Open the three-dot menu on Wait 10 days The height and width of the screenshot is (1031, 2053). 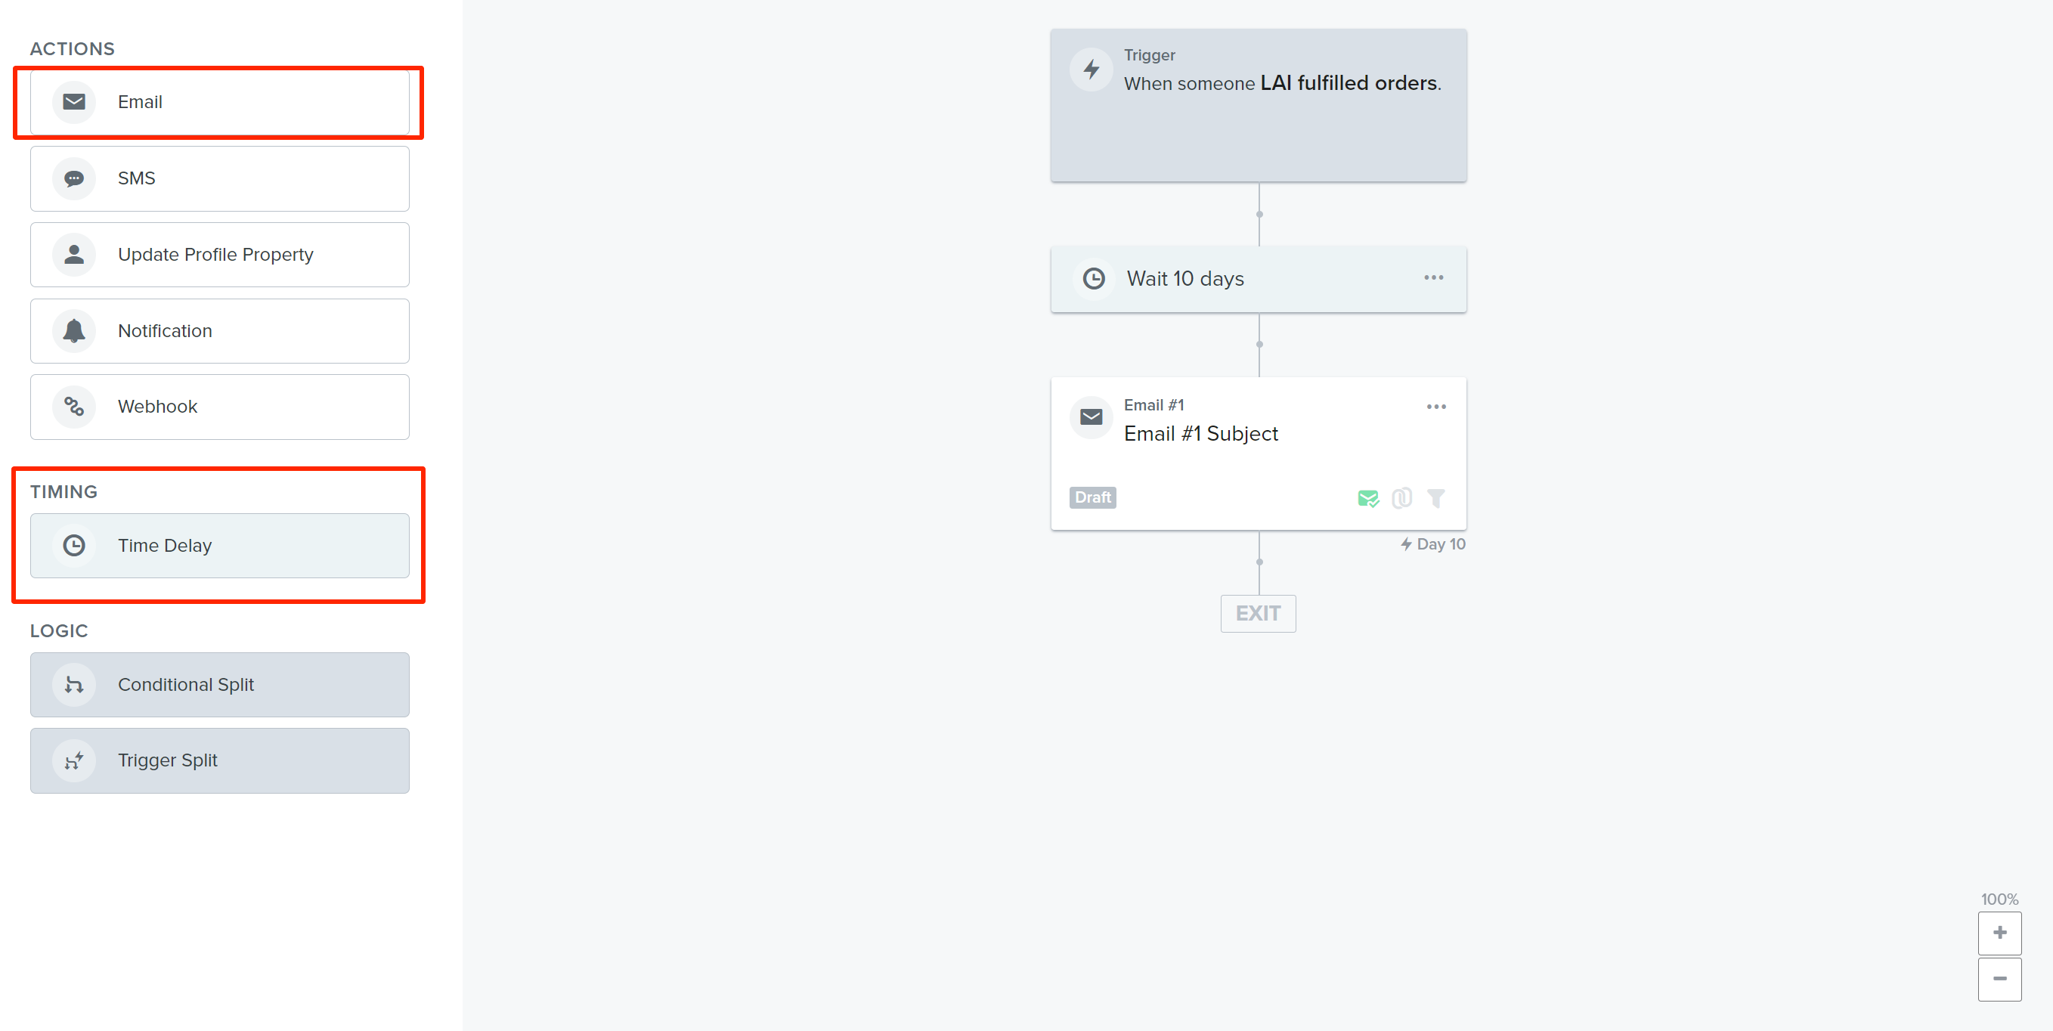point(1434,278)
